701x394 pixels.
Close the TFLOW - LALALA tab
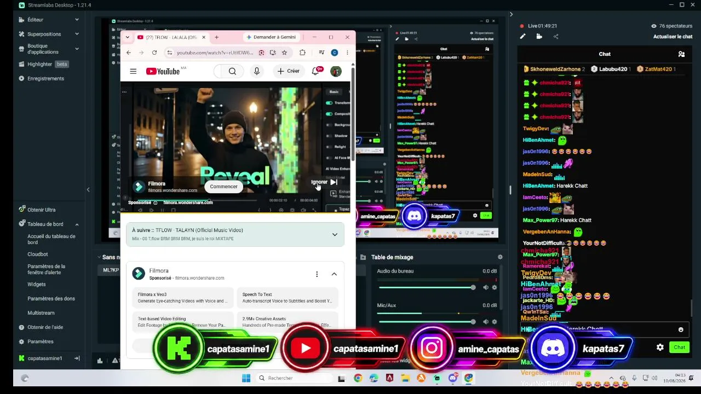click(x=204, y=37)
